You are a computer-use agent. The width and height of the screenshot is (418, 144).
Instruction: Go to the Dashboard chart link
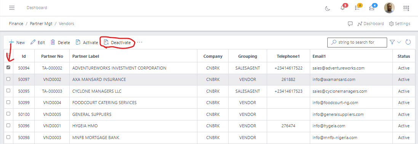[x=371, y=24]
